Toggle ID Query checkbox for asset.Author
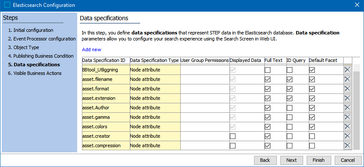Screen dimensions: 364x167 (x=289, y=108)
